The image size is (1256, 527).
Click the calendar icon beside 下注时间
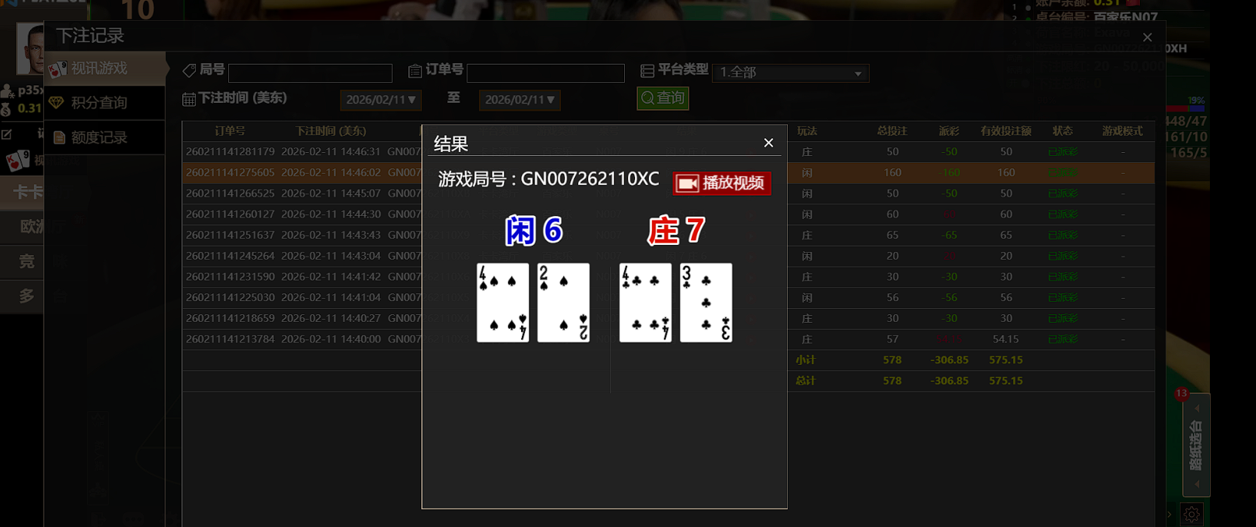pos(189,99)
